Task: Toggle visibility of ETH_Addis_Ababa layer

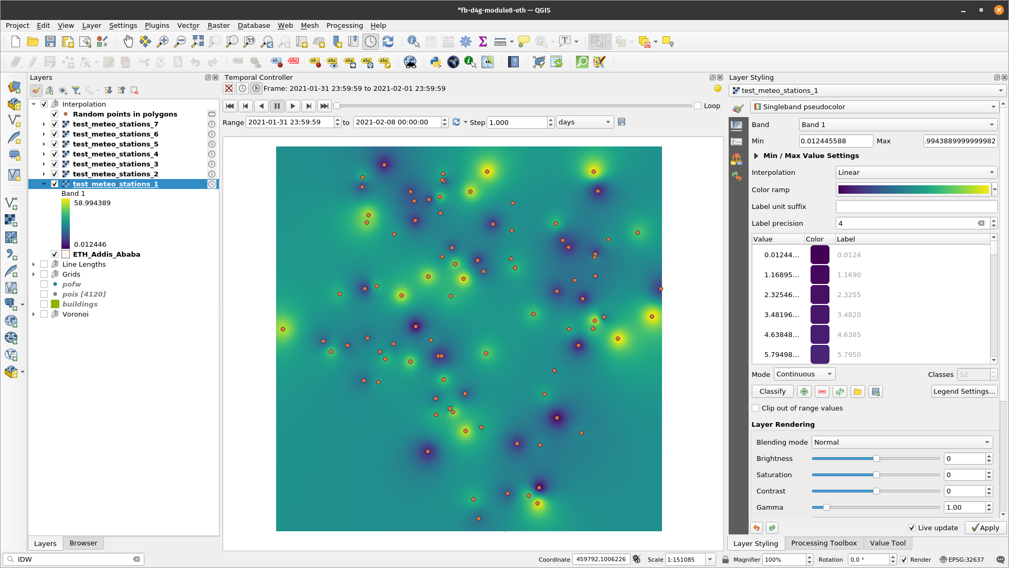Action: pos(54,254)
